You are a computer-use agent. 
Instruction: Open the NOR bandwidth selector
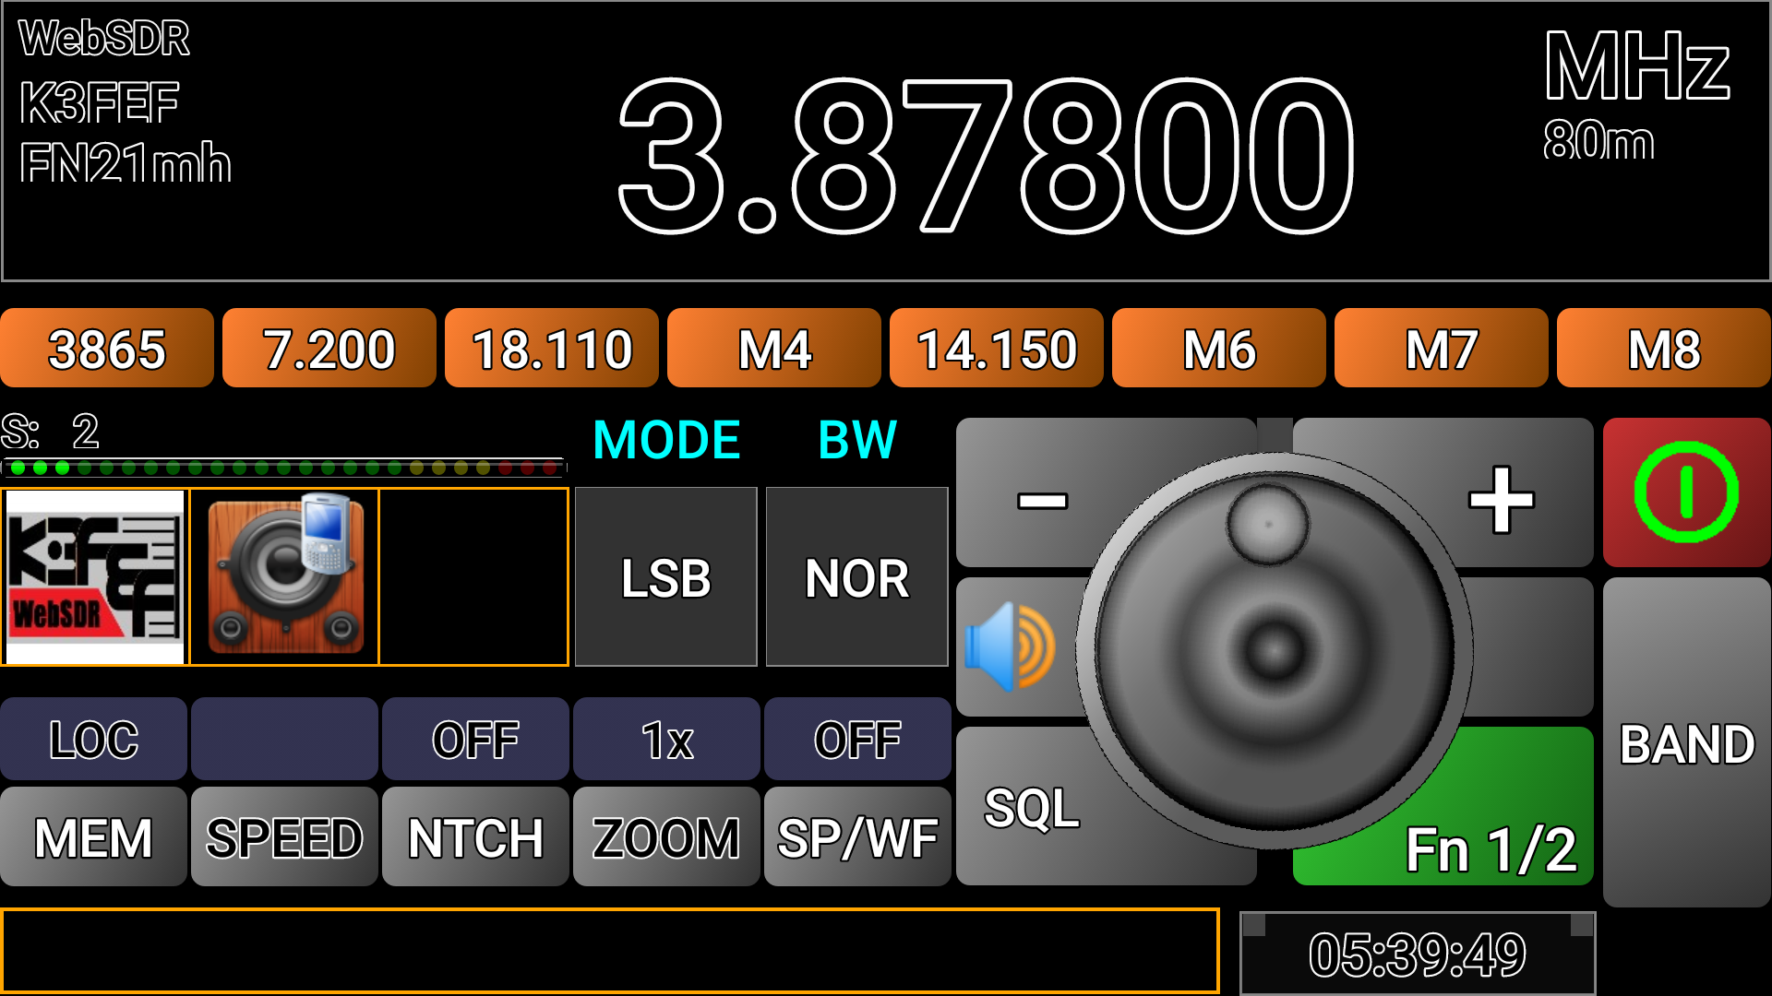point(856,577)
